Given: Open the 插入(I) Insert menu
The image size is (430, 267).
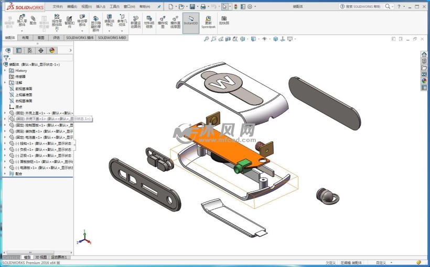Looking at the screenshot, I should pyautogui.click(x=101, y=7).
